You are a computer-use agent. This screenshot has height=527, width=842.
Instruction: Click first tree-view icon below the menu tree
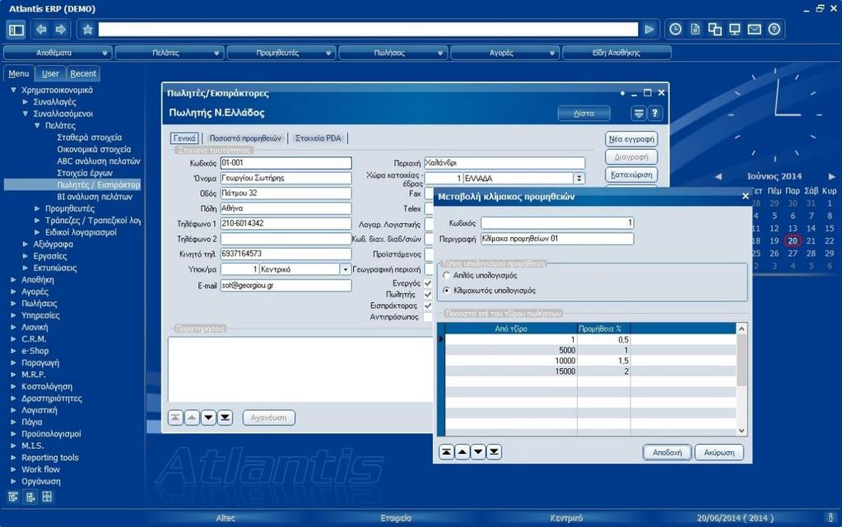[13, 497]
